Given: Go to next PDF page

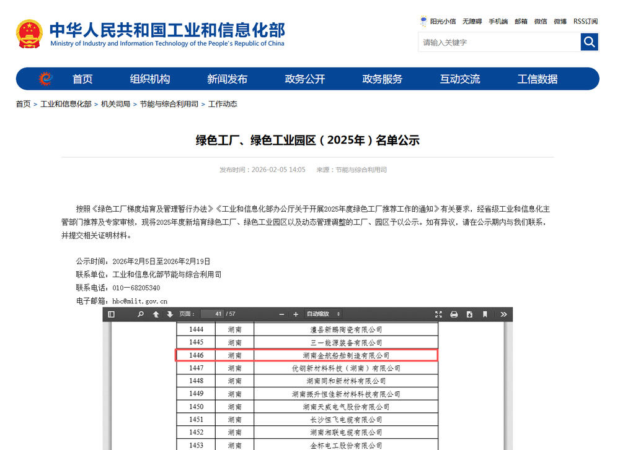Looking at the screenshot, I should point(170,314).
